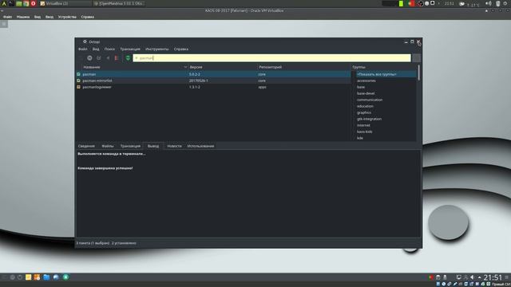Click the guest tray volume icon

click(x=472, y=277)
